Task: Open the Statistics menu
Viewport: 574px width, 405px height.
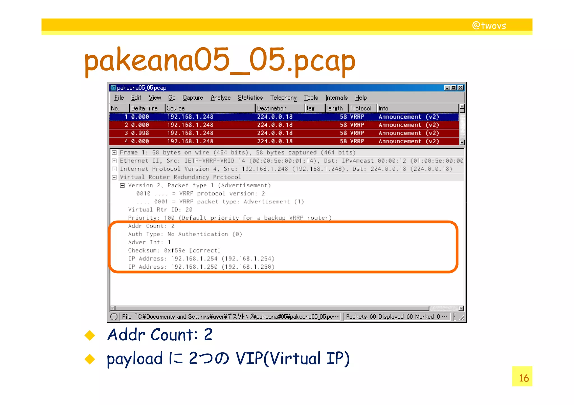Action: click(250, 97)
